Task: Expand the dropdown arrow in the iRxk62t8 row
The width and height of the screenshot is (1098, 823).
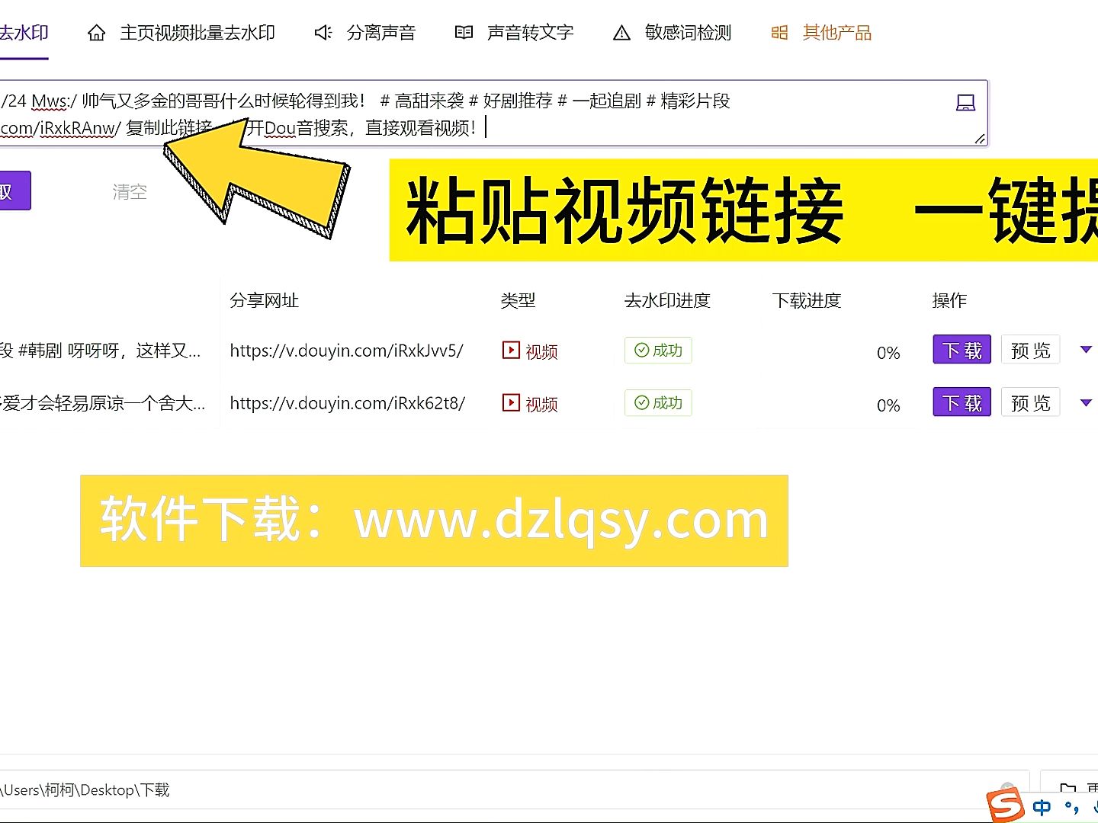Action: [1087, 402]
